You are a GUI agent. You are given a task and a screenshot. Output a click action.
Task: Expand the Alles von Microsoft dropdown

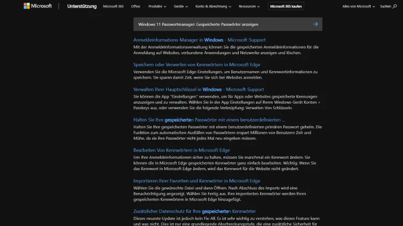pos(358,6)
